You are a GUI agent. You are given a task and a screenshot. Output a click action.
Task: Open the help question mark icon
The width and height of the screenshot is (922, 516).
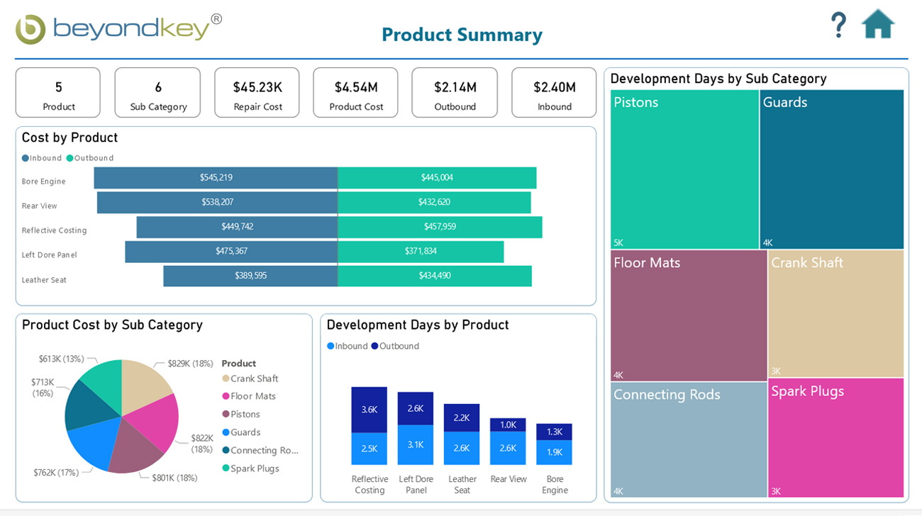click(x=838, y=23)
